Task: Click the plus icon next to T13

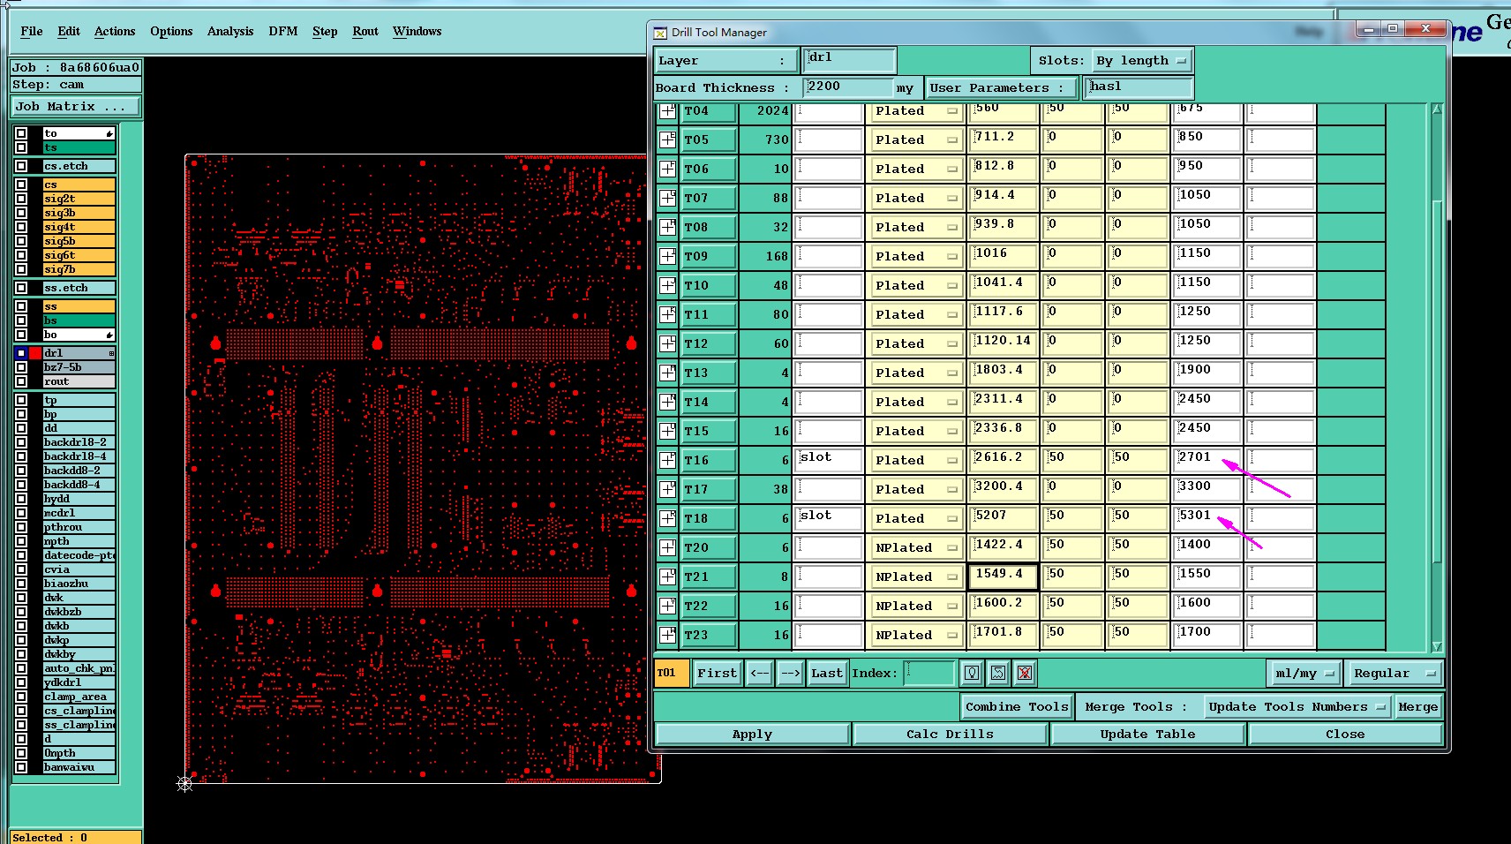Action: 668,373
